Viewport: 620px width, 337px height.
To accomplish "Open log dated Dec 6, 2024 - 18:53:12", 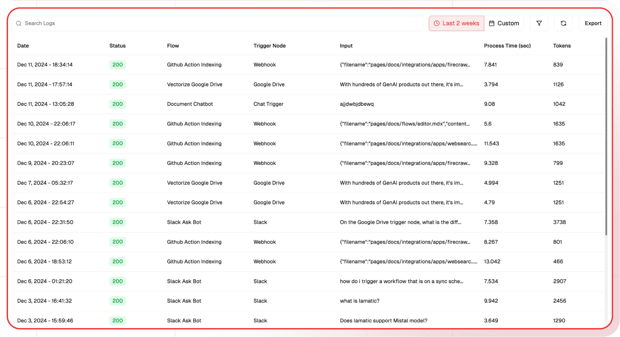I will click(308, 261).
